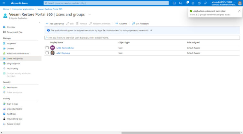
Task: Open the ellipsis next to page title
Action: [89, 14]
